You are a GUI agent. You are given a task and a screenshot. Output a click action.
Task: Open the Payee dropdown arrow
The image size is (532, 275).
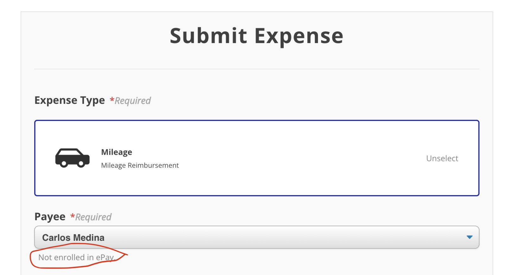tap(469, 237)
